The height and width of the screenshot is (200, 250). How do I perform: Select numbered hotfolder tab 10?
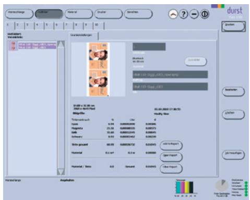99,26
